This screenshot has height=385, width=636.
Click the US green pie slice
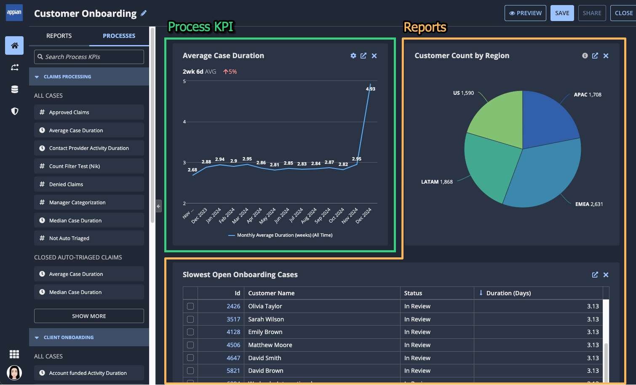[501, 120]
